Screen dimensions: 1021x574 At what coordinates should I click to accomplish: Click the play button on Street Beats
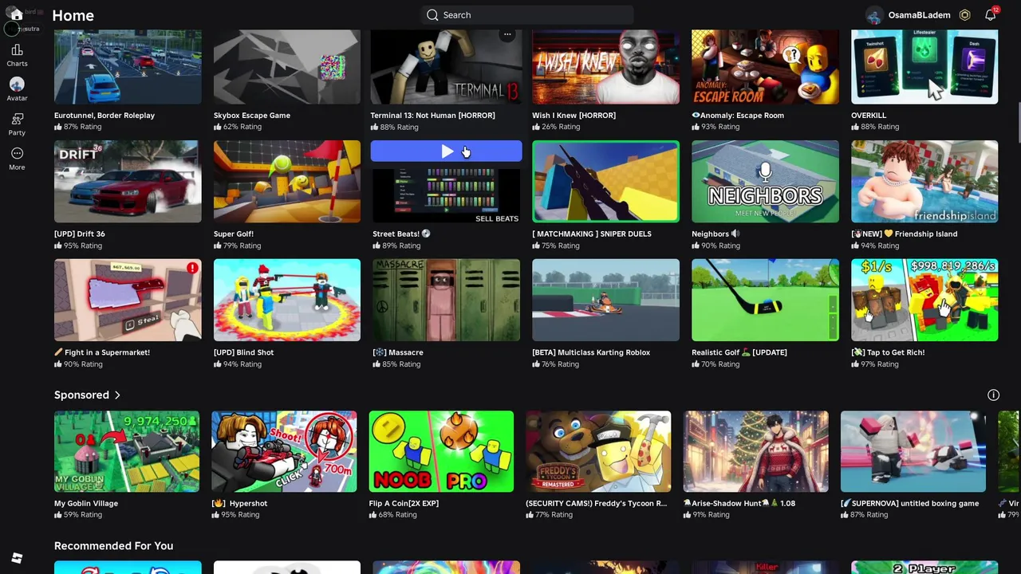[447, 151]
